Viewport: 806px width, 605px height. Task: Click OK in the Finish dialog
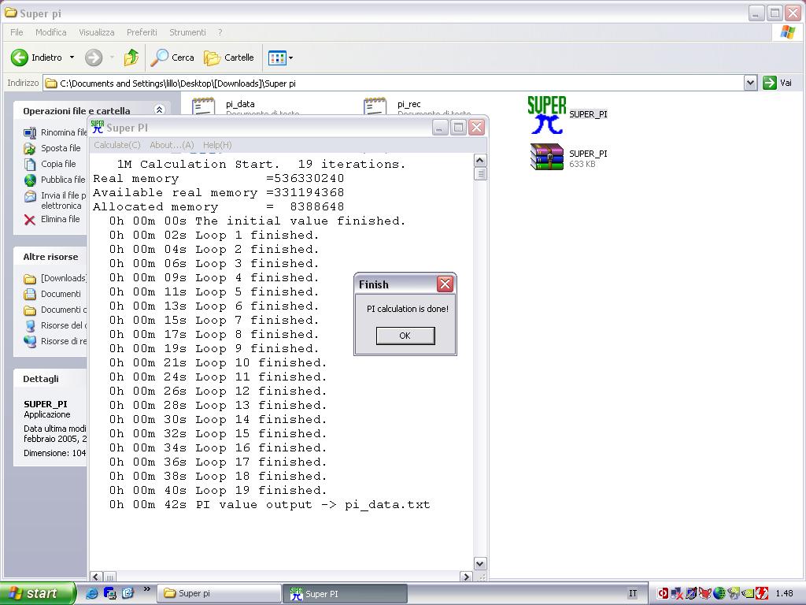405,336
